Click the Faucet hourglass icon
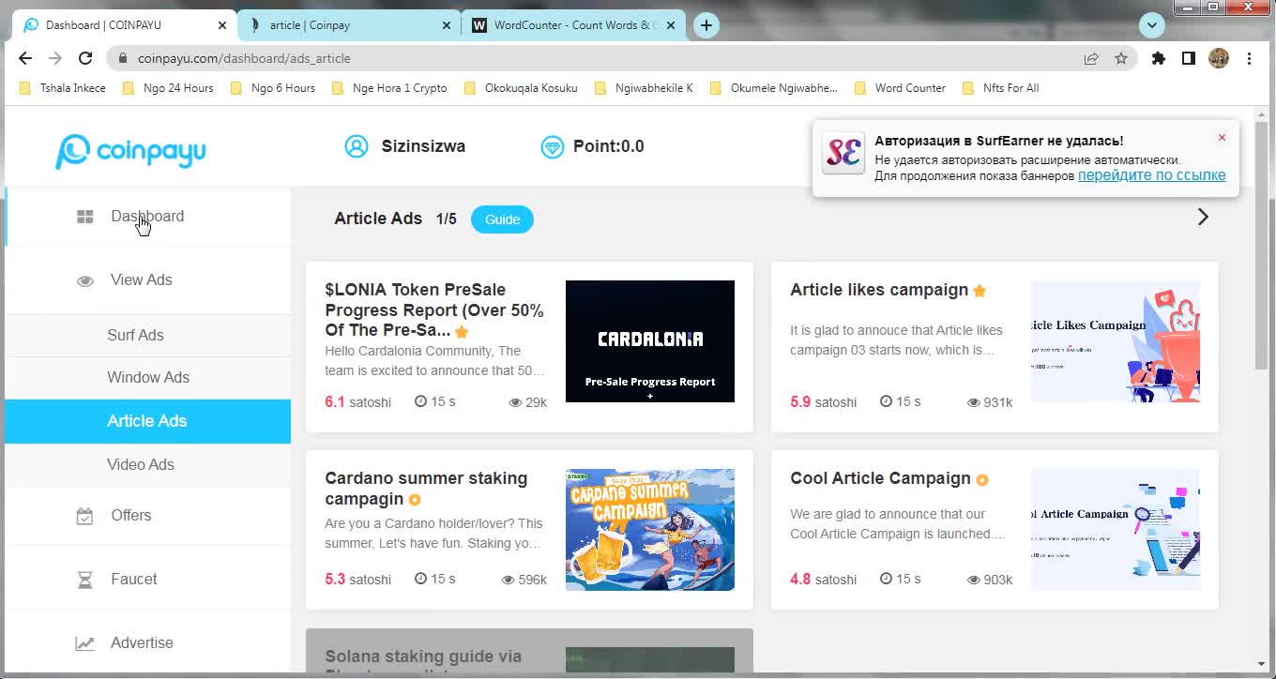The image size is (1276, 679). (85, 580)
